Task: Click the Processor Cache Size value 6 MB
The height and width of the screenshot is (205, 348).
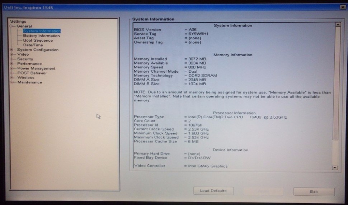Action: pos(193,142)
